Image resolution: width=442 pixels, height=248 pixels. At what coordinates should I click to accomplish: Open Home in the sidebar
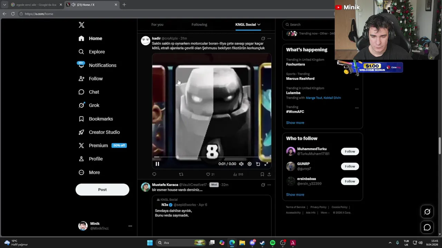coord(90,38)
